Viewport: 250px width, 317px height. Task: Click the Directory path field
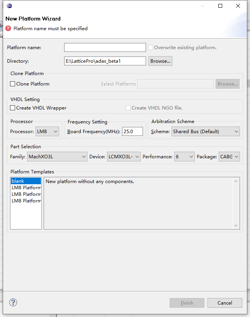pyautogui.click(x=105, y=61)
